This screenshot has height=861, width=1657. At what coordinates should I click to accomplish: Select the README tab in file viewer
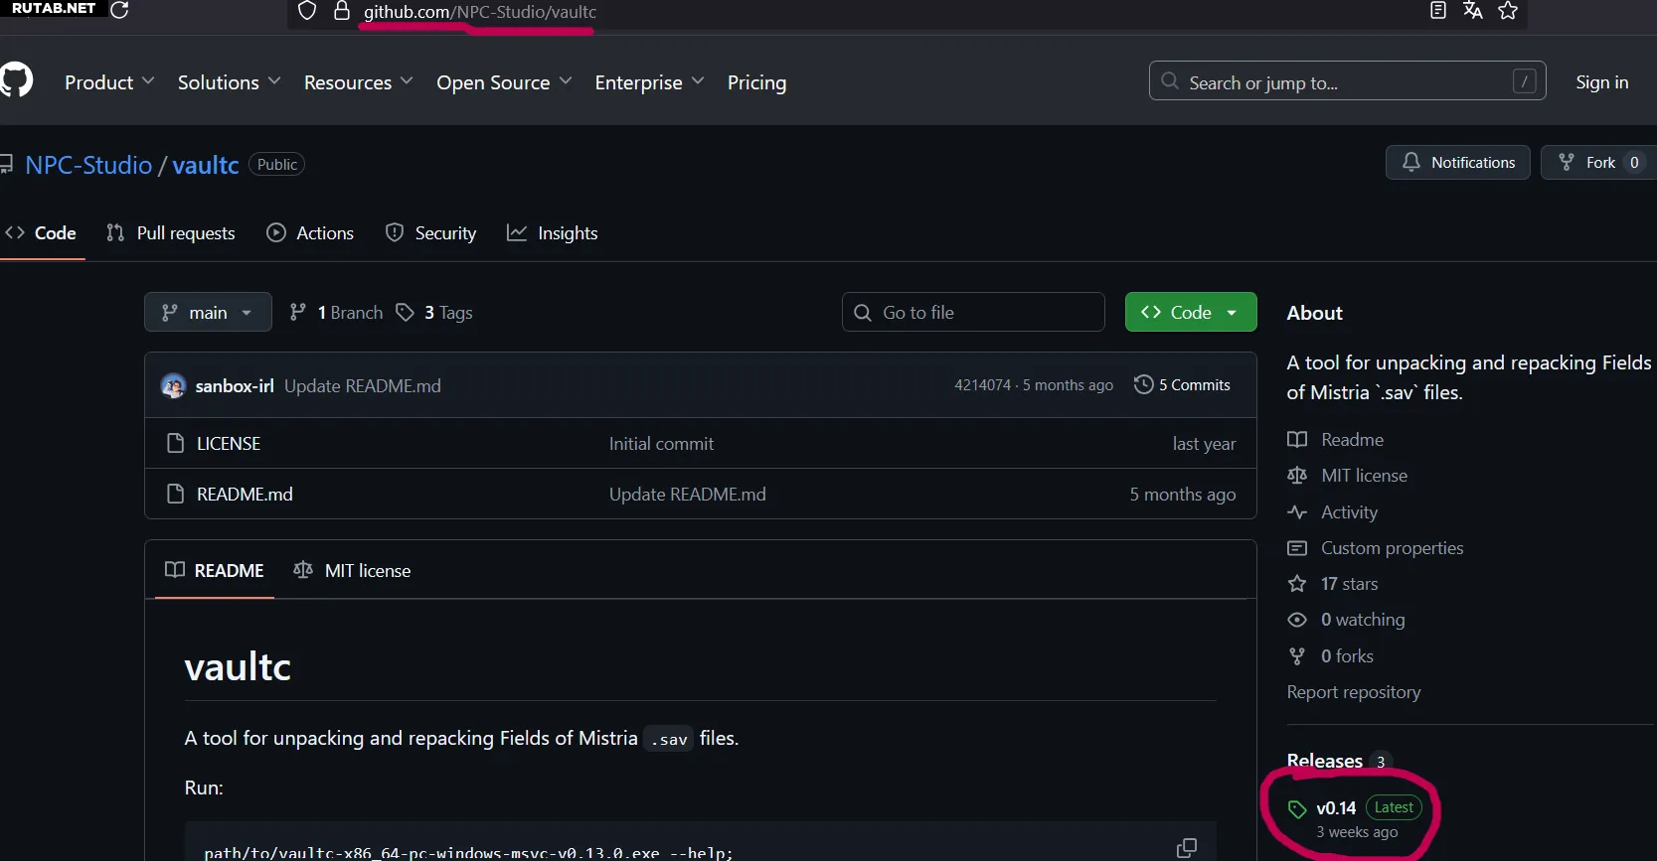point(215,570)
